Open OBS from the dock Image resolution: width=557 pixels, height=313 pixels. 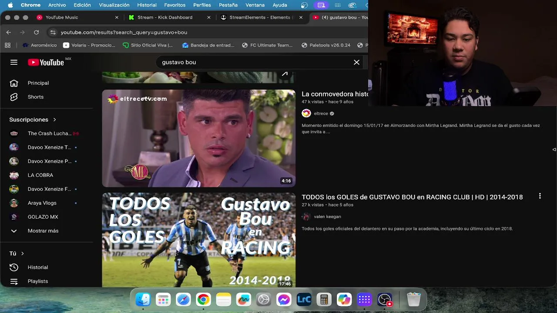[385, 300]
